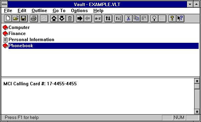Select the Computer outline entry
Image resolution: width=201 pixels, height=122 pixels.
click(19, 28)
